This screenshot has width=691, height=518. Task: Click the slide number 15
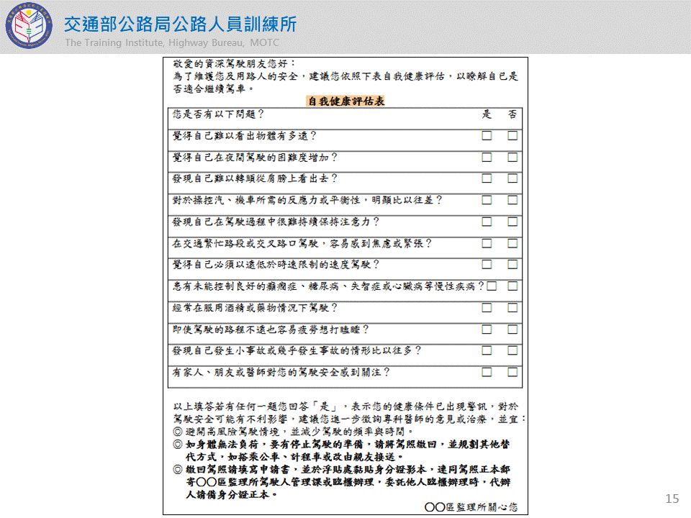point(672,499)
